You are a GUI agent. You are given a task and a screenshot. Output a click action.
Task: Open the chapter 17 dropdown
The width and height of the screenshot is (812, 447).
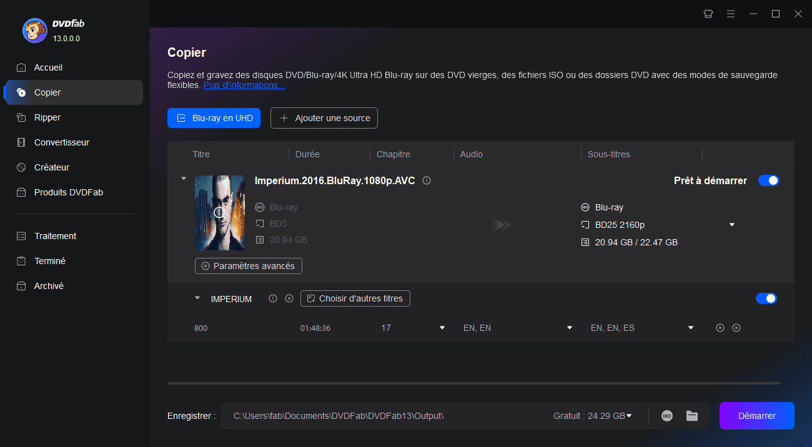(x=442, y=328)
